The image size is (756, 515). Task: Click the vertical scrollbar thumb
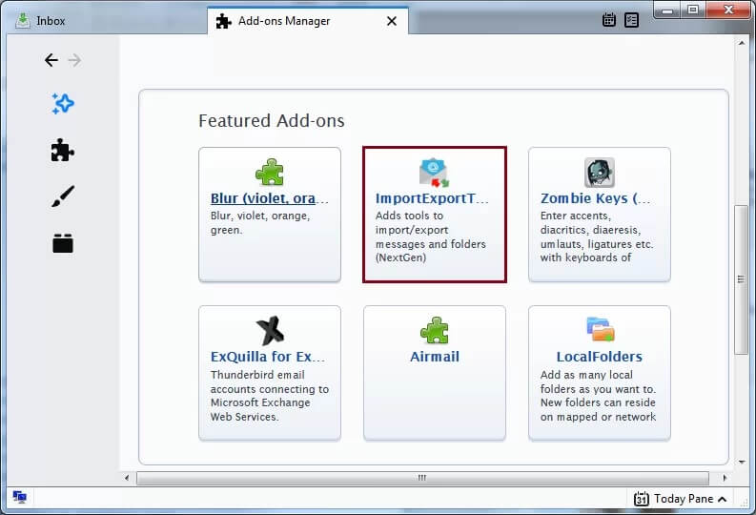pyautogui.click(x=741, y=279)
